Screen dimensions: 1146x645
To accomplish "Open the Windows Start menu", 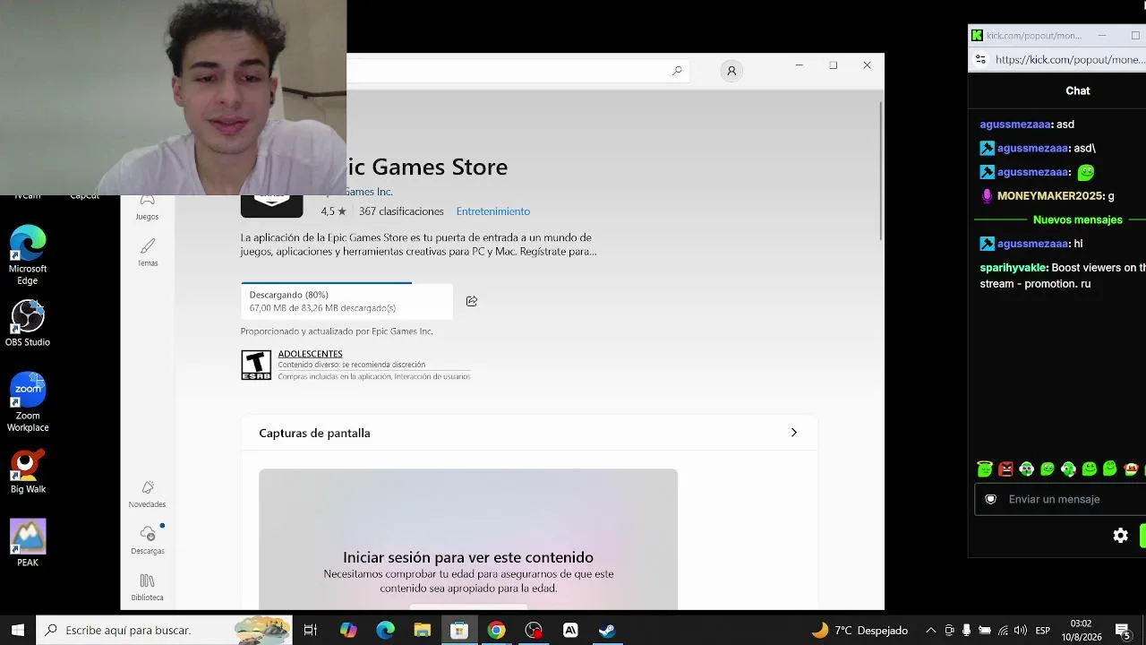I will tap(17, 631).
